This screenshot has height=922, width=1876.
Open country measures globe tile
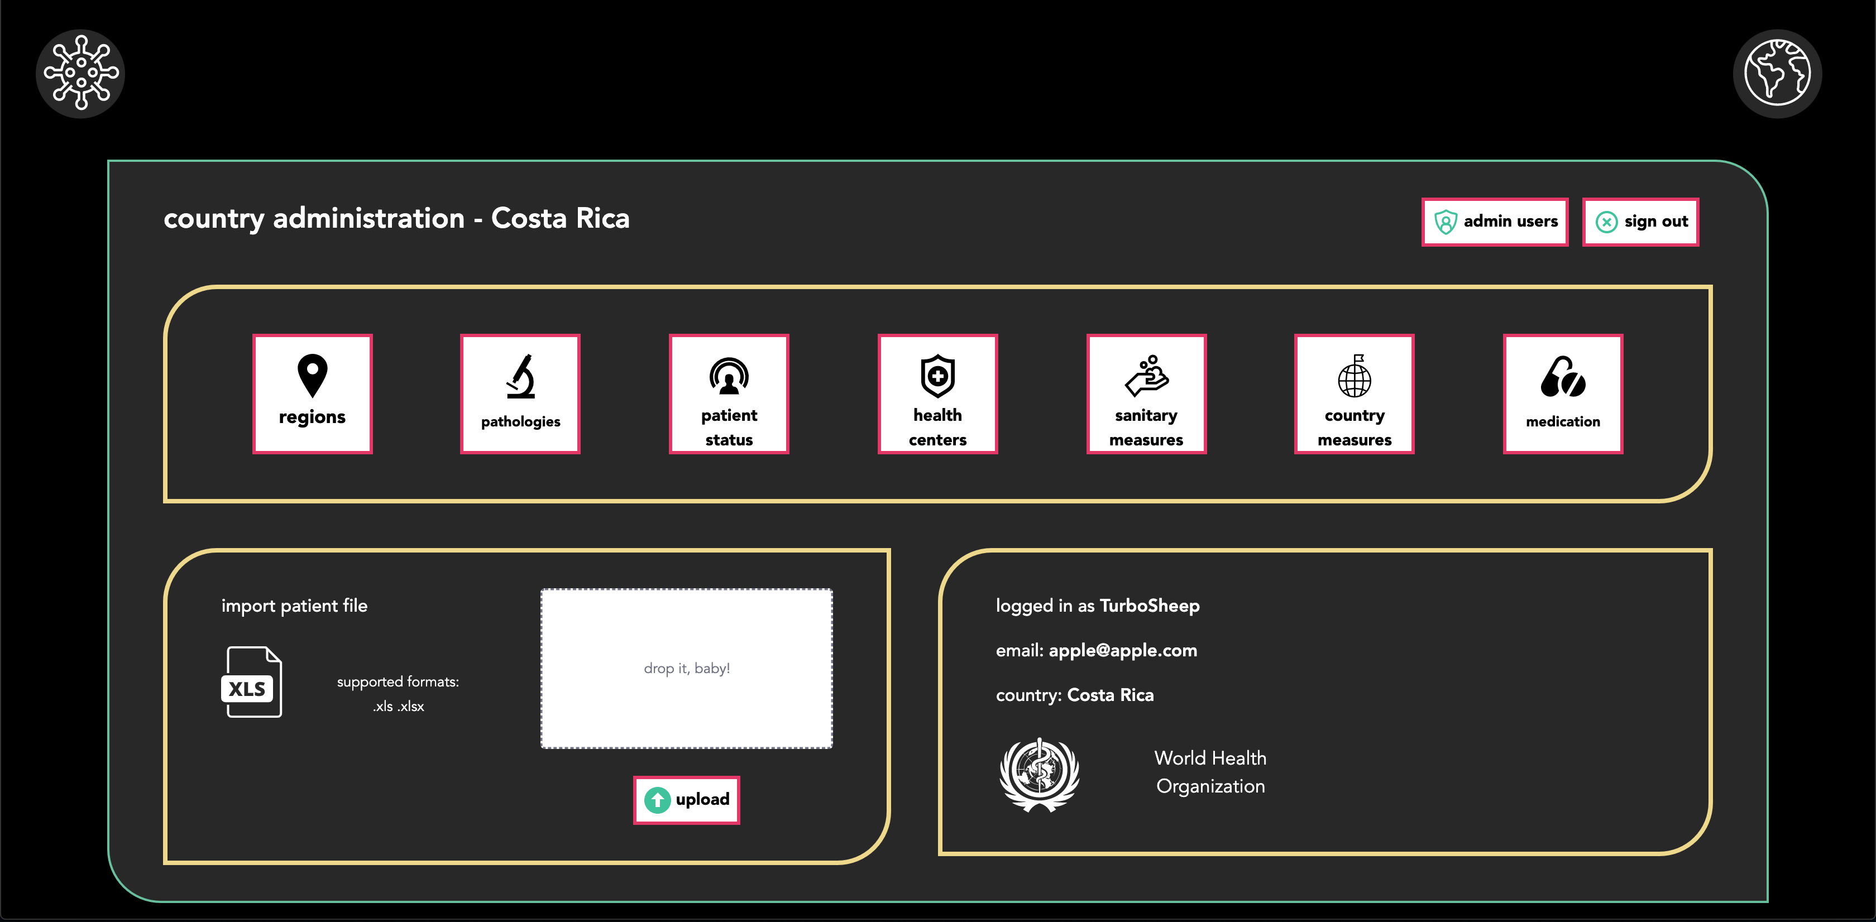click(x=1354, y=393)
